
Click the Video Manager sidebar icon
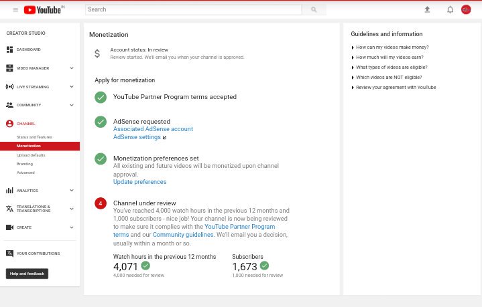point(9,68)
